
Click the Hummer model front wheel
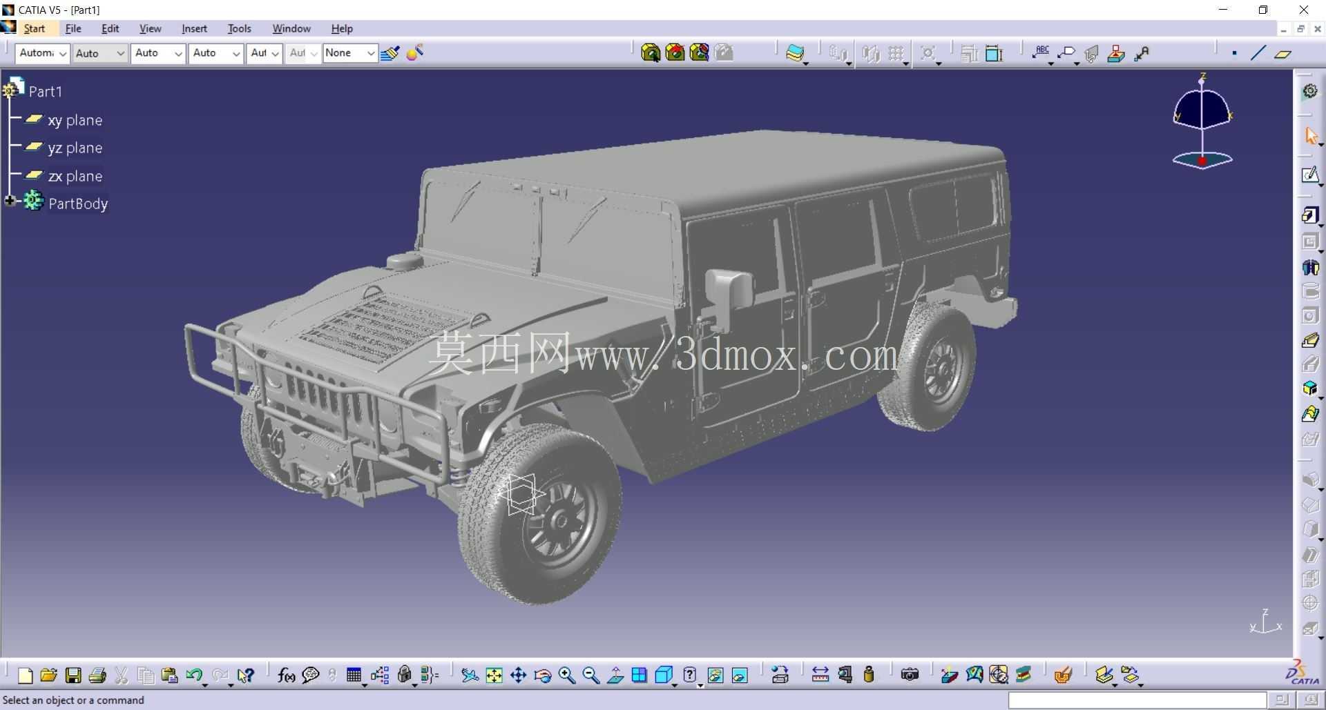click(x=540, y=513)
